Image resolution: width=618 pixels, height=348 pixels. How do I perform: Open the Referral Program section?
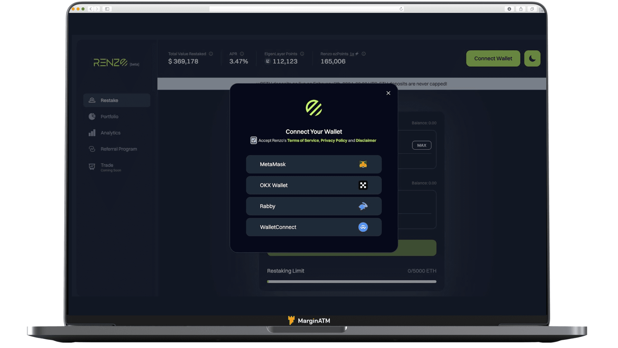pyautogui.click(x=118, y=149)
